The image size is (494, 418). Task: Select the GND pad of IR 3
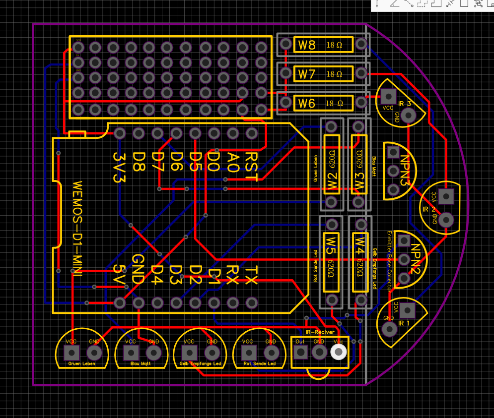tap(408, 116)
